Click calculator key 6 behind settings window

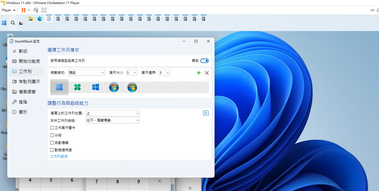(72, 180)
